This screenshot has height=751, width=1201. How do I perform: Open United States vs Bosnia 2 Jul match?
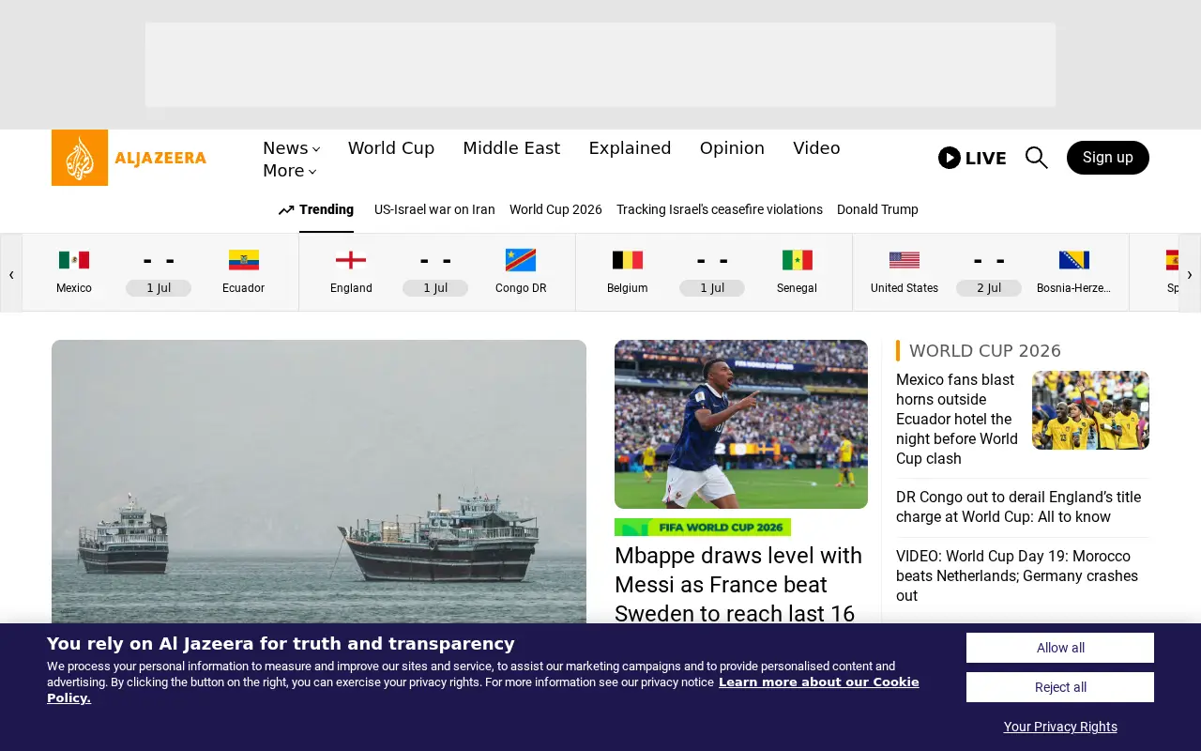[989, 272]
